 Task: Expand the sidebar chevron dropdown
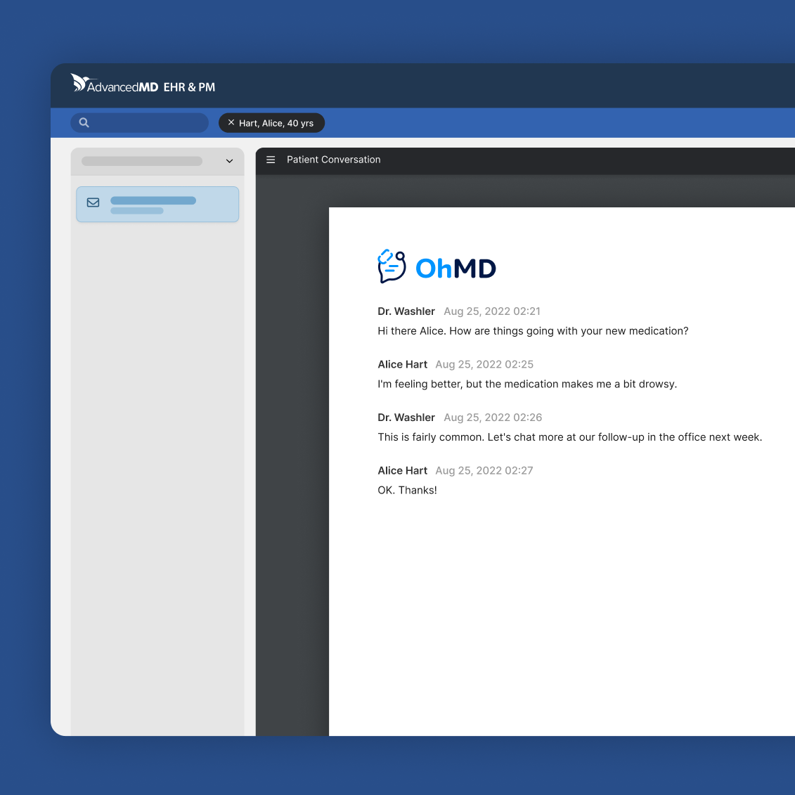pos(229,161)
